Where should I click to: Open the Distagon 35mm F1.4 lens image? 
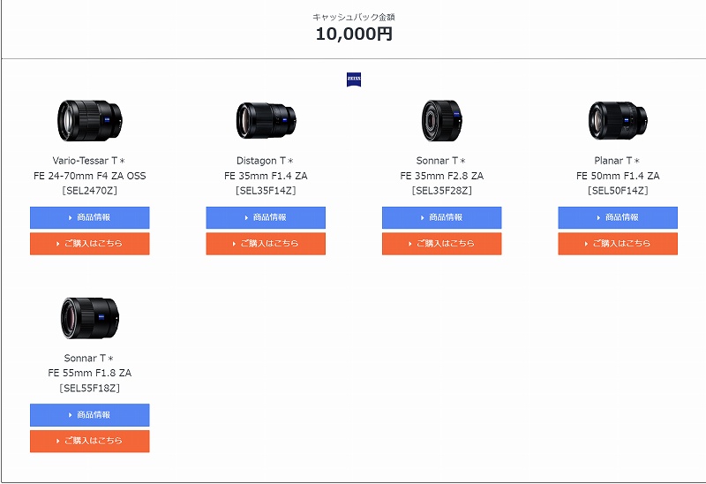click(266, 121)
